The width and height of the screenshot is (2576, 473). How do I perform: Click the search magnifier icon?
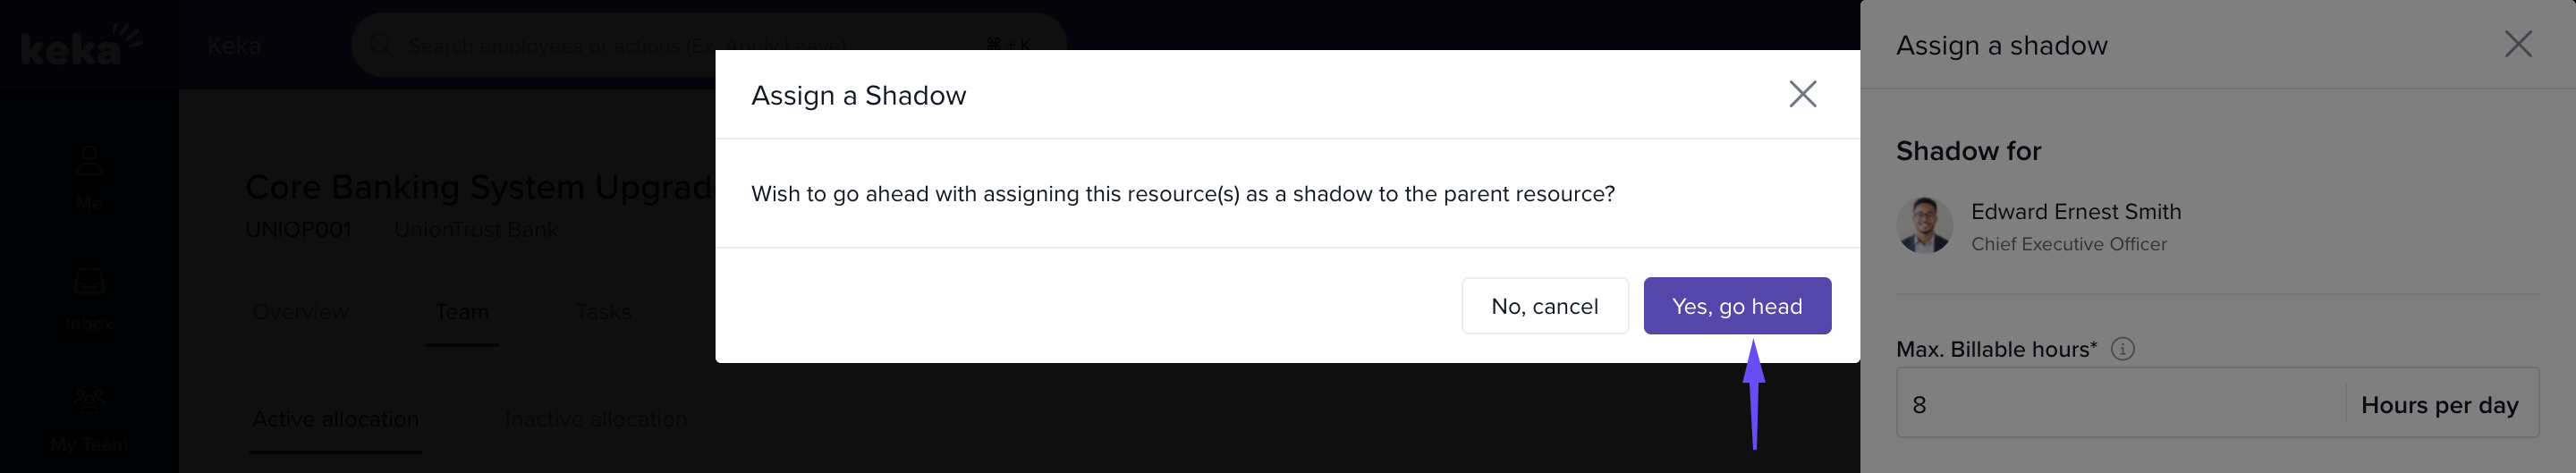(380, 45)
